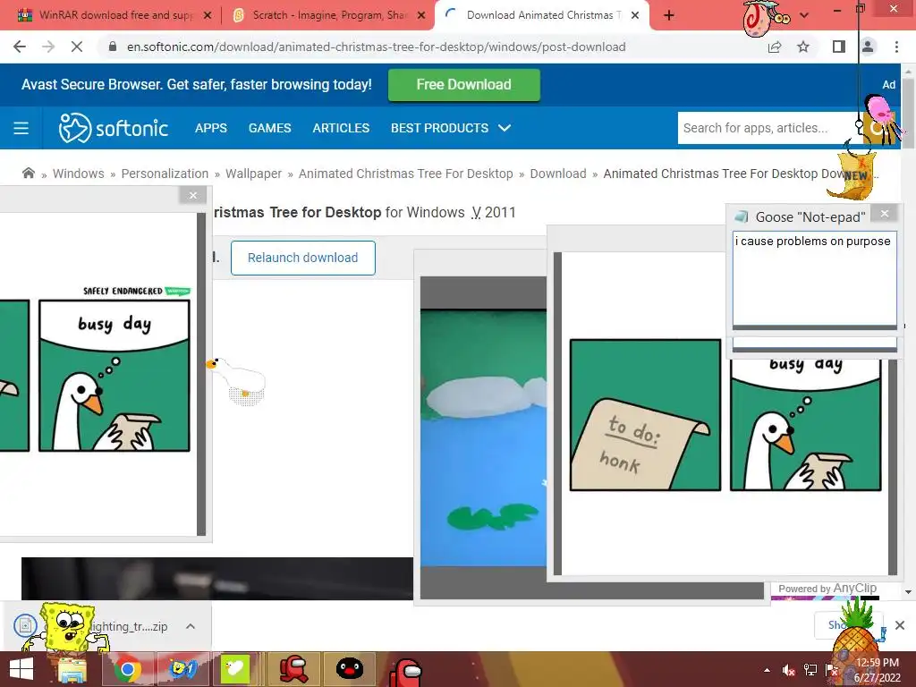Open the Pingu penguin taskbar icon
Image resolution: width=916 pixels, height=687 pixels.
(x=349, y=669)
